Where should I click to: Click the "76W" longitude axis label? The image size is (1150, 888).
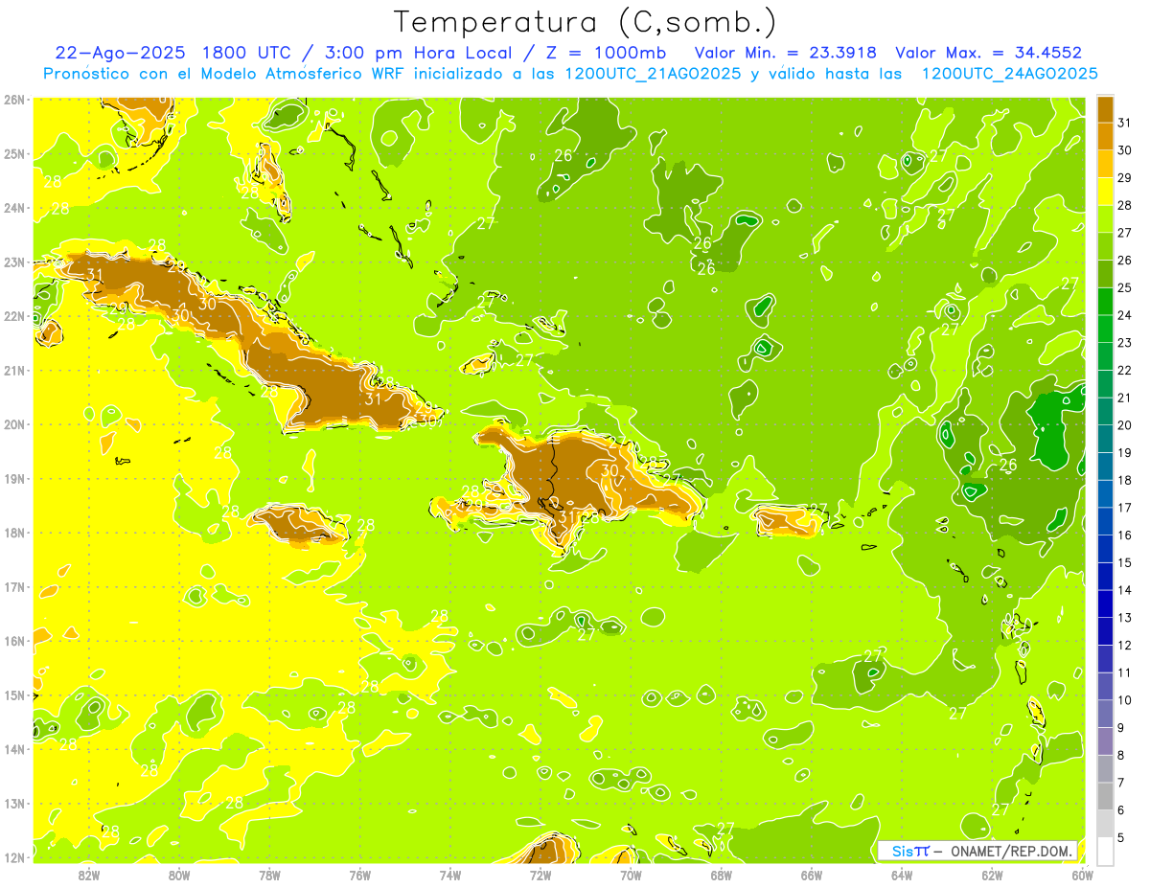[x=360, y=875]
